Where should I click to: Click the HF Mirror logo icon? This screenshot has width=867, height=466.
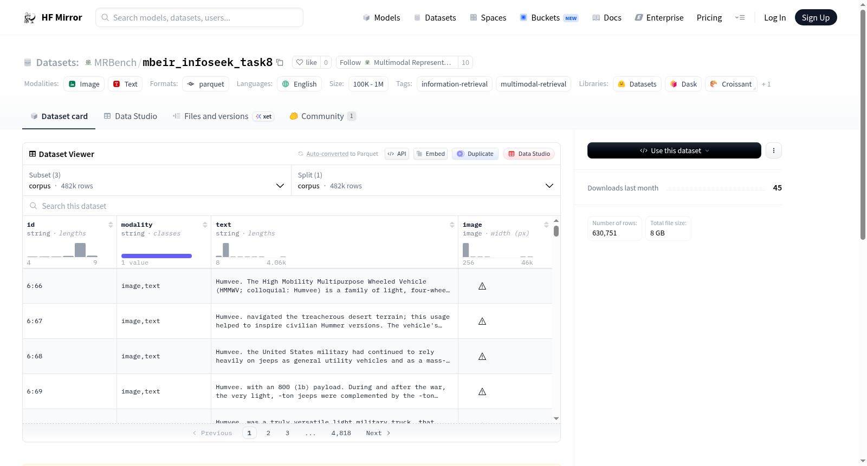(30, 18)
